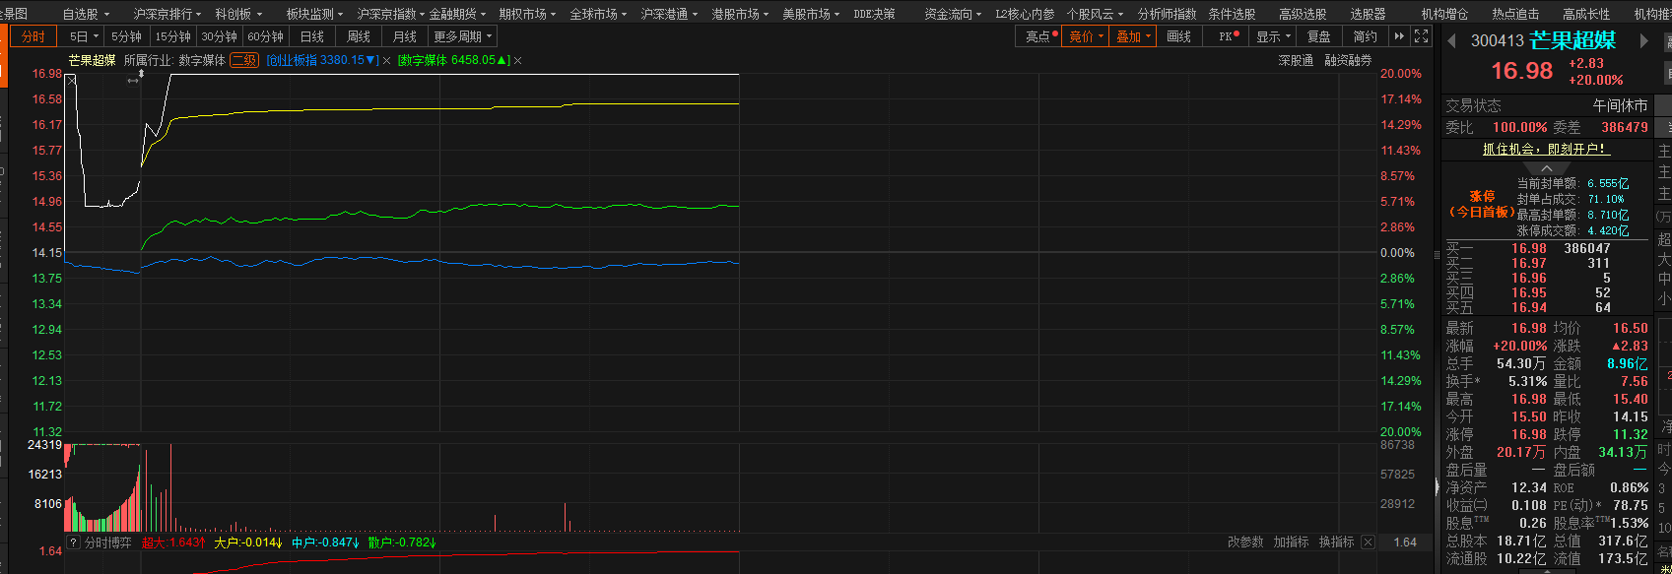The height and width of the screenshot is (574, 1672).
Task: Toggle the 亮点 highlights button
Action: (x=1040, y=36)
